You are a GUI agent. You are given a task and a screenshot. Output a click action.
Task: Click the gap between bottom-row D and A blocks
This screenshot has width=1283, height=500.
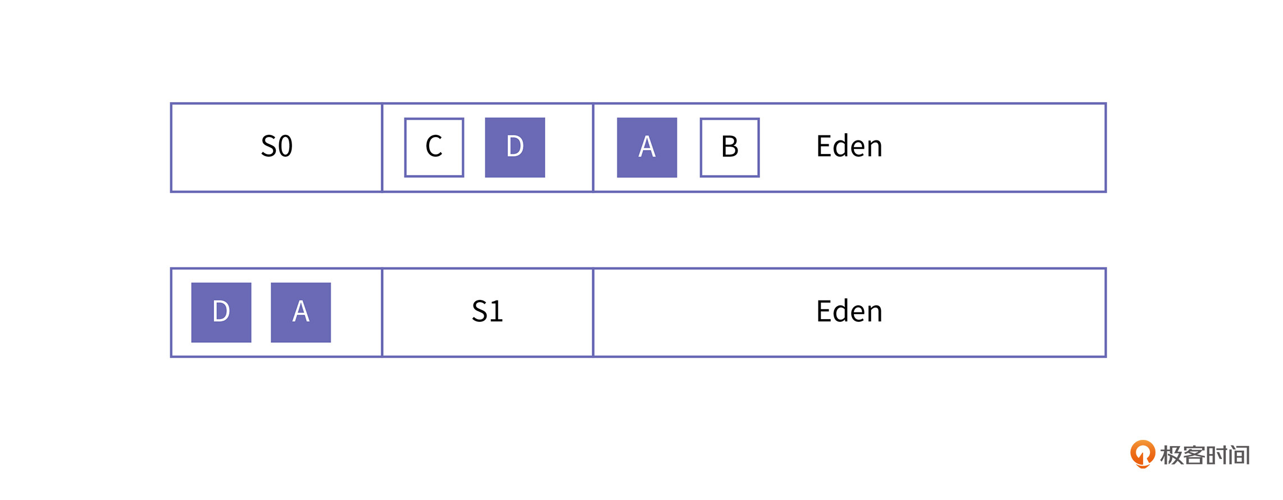tap(261, 312)
